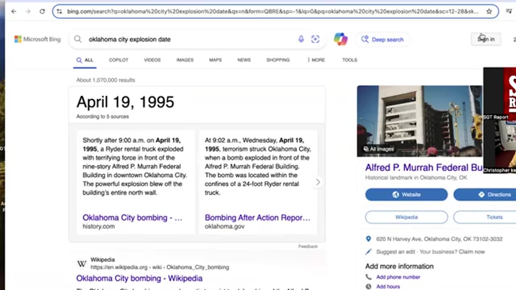Click Add phone number link

(x=398, y=277)
